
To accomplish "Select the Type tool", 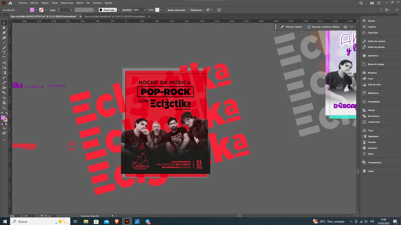I will 4,53.
